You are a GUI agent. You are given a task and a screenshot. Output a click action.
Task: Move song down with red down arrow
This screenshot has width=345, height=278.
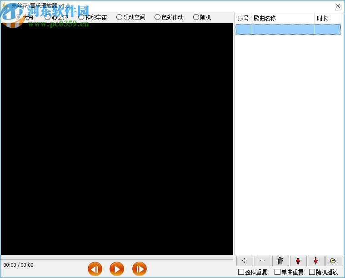(x=316, y=261)
